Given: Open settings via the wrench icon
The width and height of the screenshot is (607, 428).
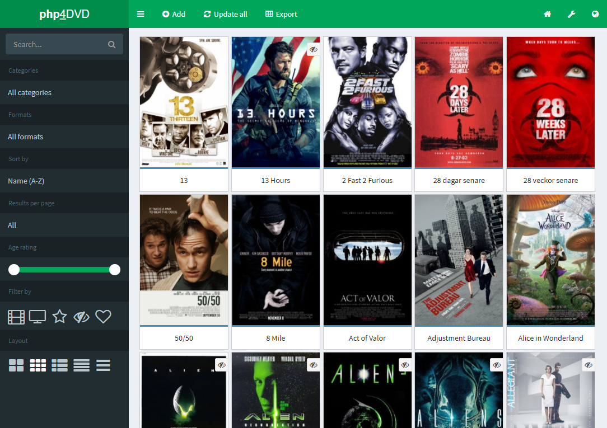Looking at the screenshot, I should coord(571,14).
